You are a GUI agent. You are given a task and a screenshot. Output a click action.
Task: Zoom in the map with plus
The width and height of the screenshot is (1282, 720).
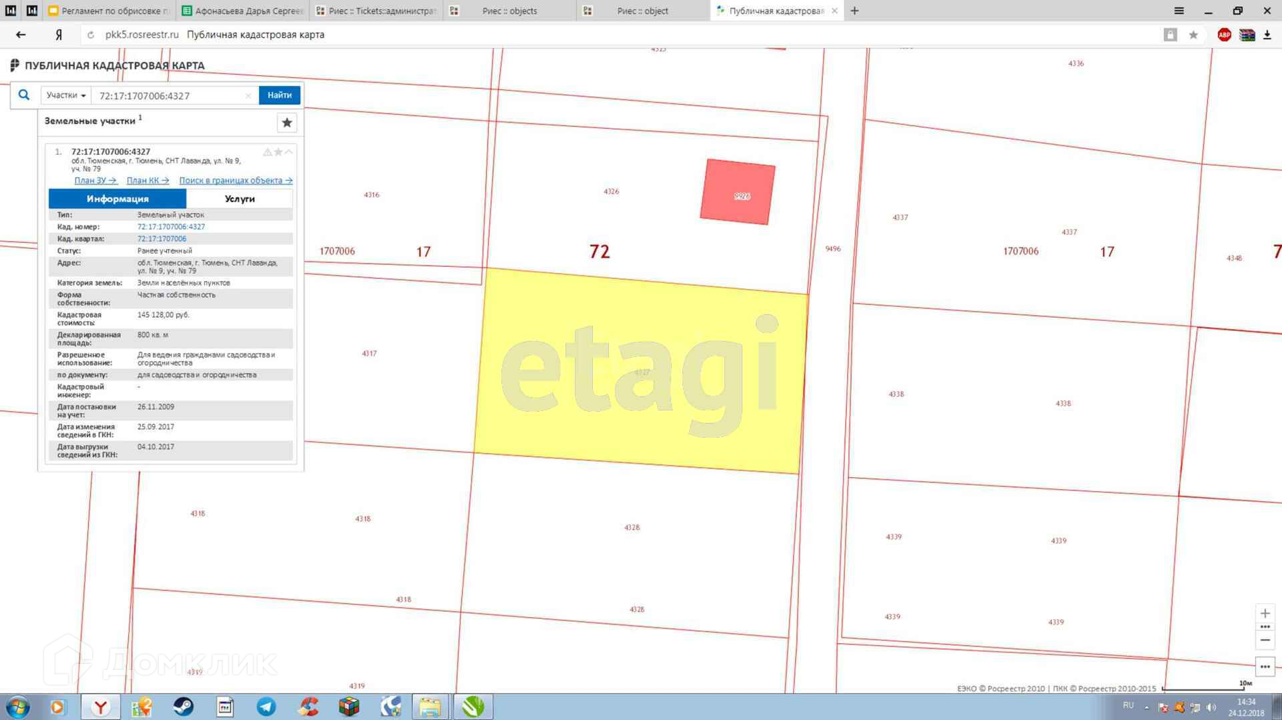[x=1265, y=613]
